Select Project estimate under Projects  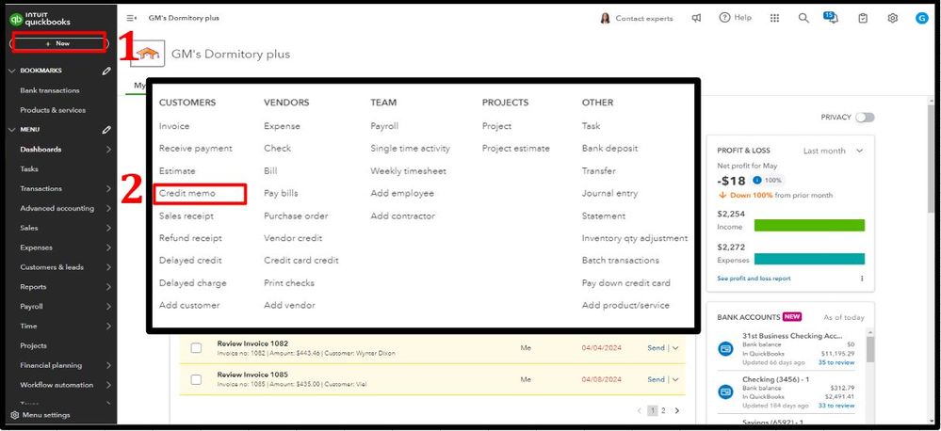point(515,149)
